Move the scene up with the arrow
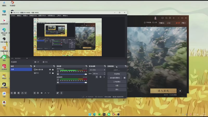This screenshot has height=117, width=208. pyautogui.click(x=22, y=93)
